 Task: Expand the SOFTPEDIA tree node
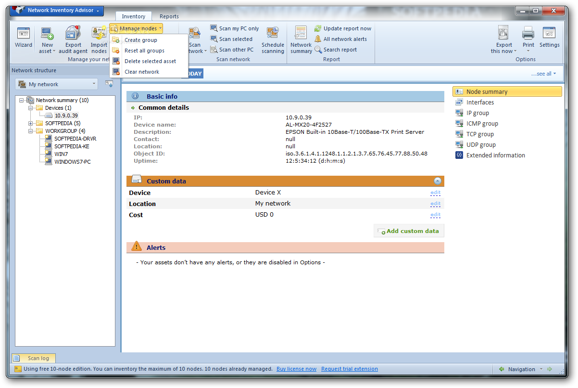coord(31,123)
